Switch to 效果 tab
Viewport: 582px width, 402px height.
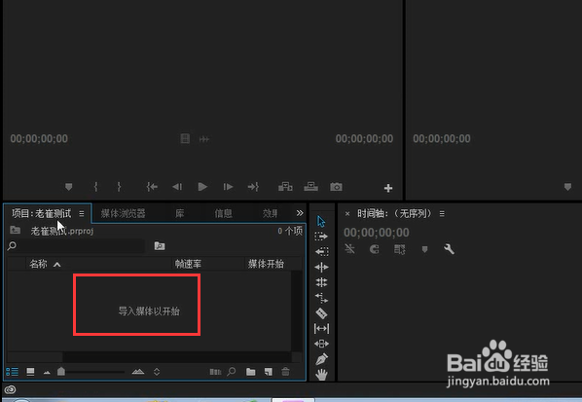click(270, 213)
